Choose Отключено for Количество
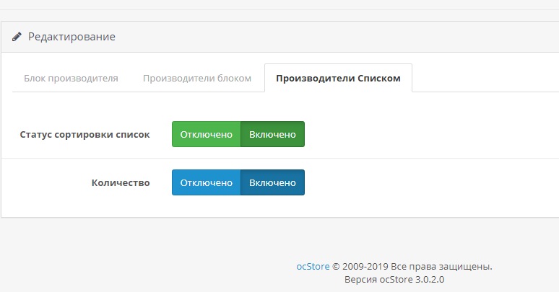This screenshot has width=559, height=292. click(207, 182)
